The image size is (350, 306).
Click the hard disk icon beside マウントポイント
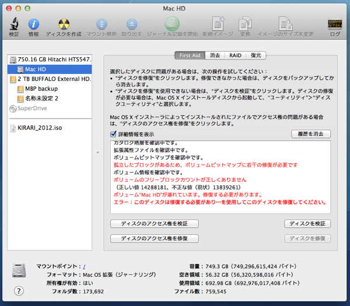point(19,270)
